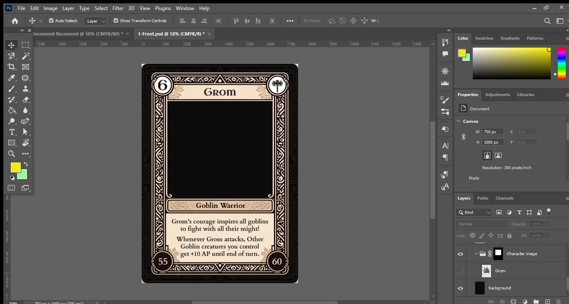Viewport: 569px width, 304px height.
Task: Toggle pixel layers filter in Layers panel
Action: pos(499,212)
